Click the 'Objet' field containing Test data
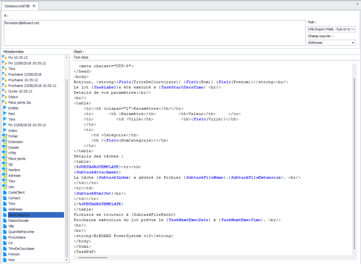361x264 pixels. [216, 57]
